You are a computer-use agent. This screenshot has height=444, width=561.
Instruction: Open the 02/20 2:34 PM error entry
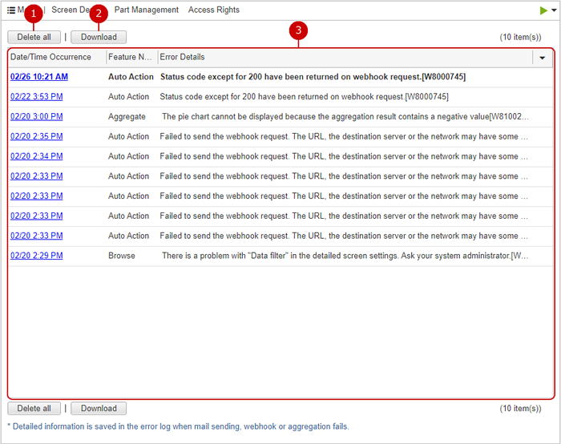point(37,156)
